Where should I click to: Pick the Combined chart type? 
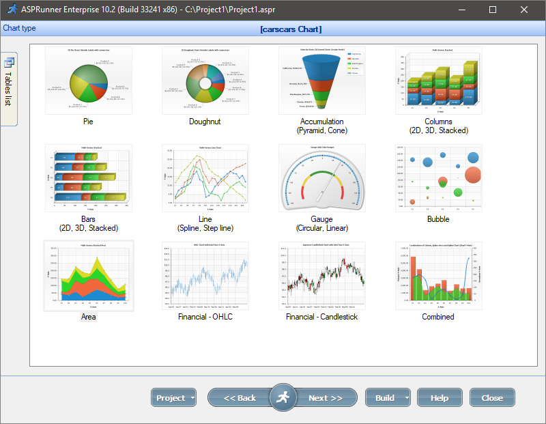[438, 275]
